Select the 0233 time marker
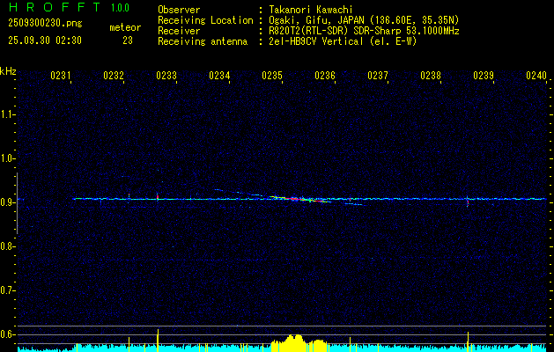This screenshot has width=554, height=352. point(166,77)
